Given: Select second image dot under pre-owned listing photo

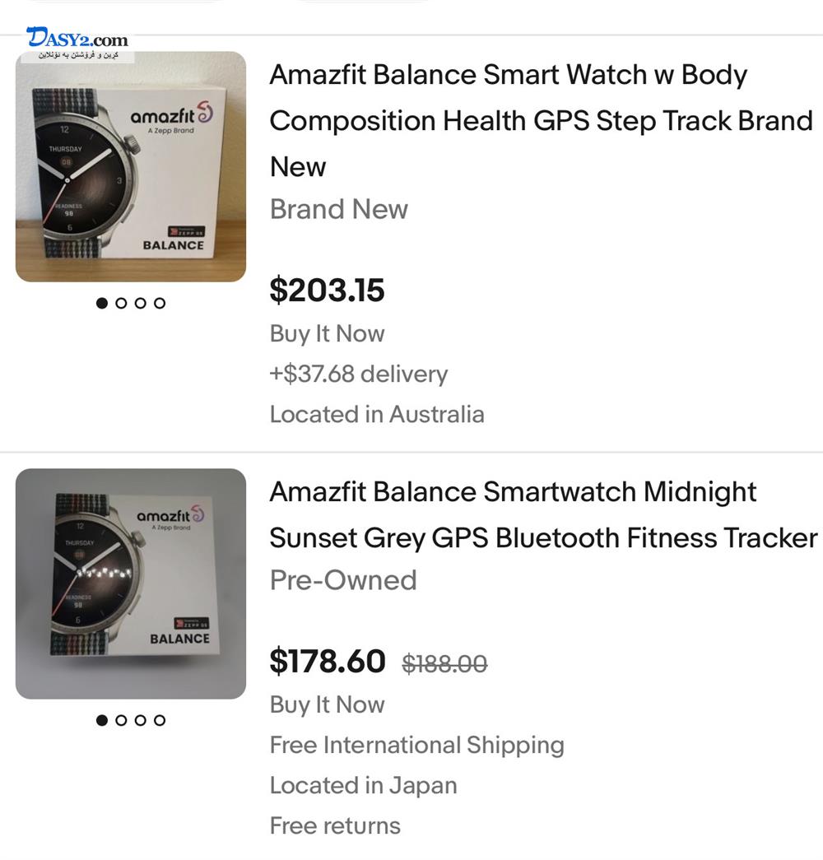Looking at the screenshot, I should tap(121, 720).
